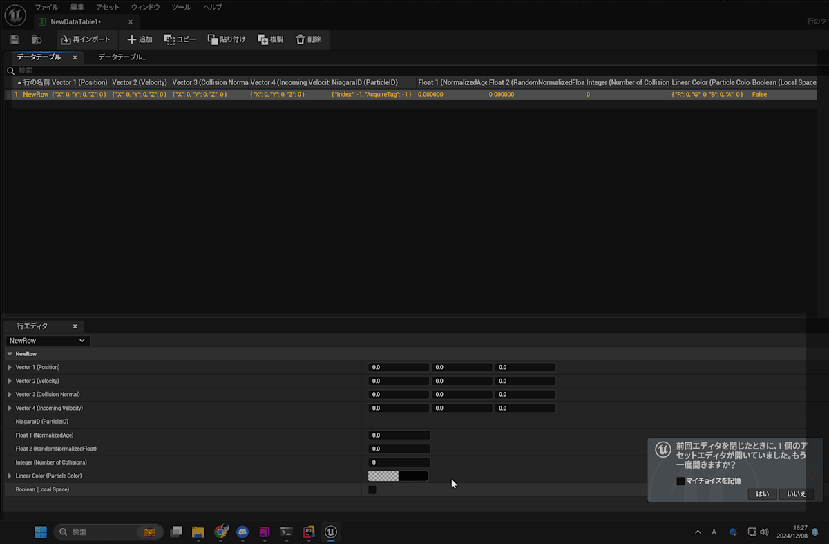
Task: Expand Linear Color (Particle Color) property
Action: click(10, 476)
